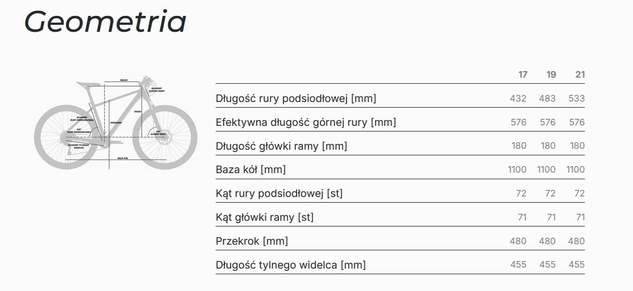
Task: Click the Baza kół row label
Action: [250, 169]
